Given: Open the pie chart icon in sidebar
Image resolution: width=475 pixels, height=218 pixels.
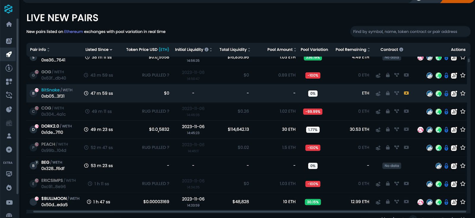Looking at the screenshot, I should (x=9, y=109).
